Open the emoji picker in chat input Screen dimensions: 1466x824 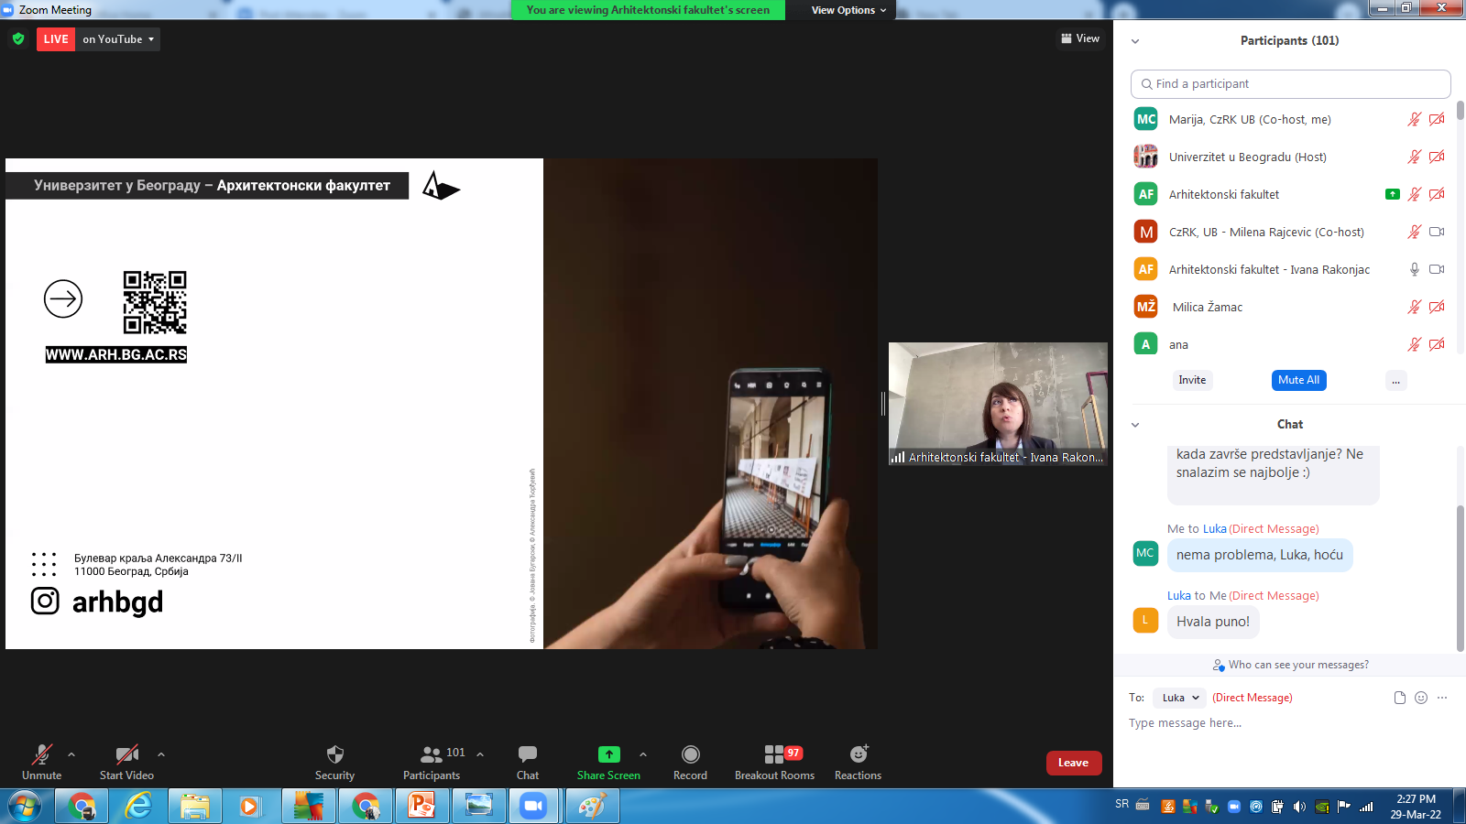[x=1421, y=698]
